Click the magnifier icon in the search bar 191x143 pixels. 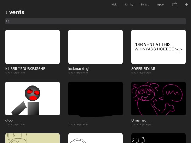(x=8, y=21)
